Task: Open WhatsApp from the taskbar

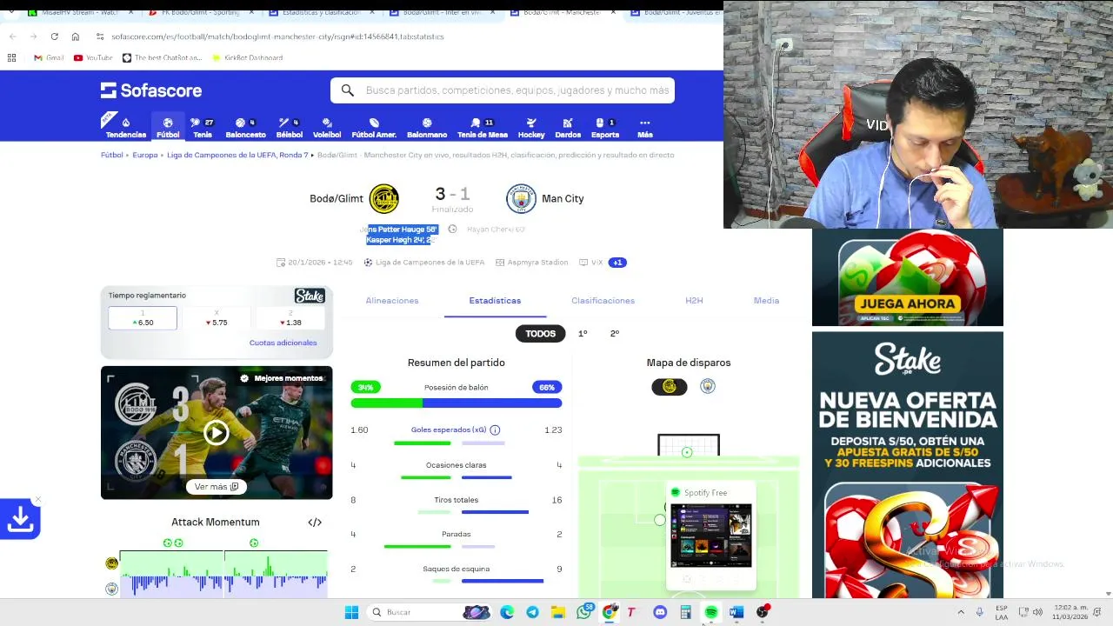Action: (x=584, y=612)
